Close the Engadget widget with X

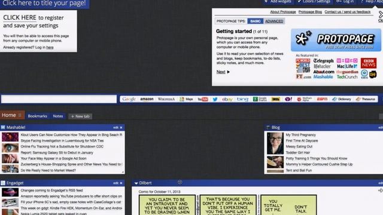pos(121,183)
